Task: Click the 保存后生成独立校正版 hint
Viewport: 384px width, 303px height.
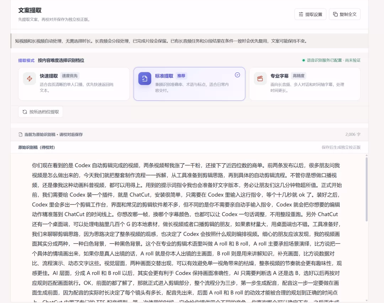Action: 341,147
